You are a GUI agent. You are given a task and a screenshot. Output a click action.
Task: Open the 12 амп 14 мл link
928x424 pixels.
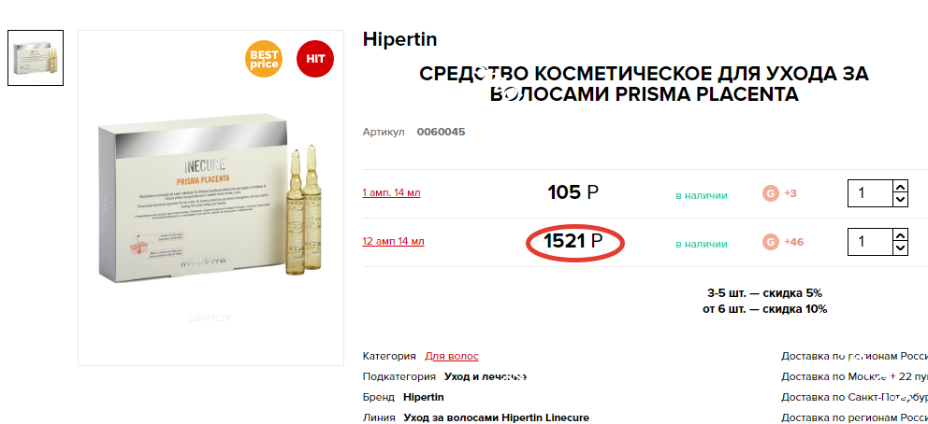(394, 242)
